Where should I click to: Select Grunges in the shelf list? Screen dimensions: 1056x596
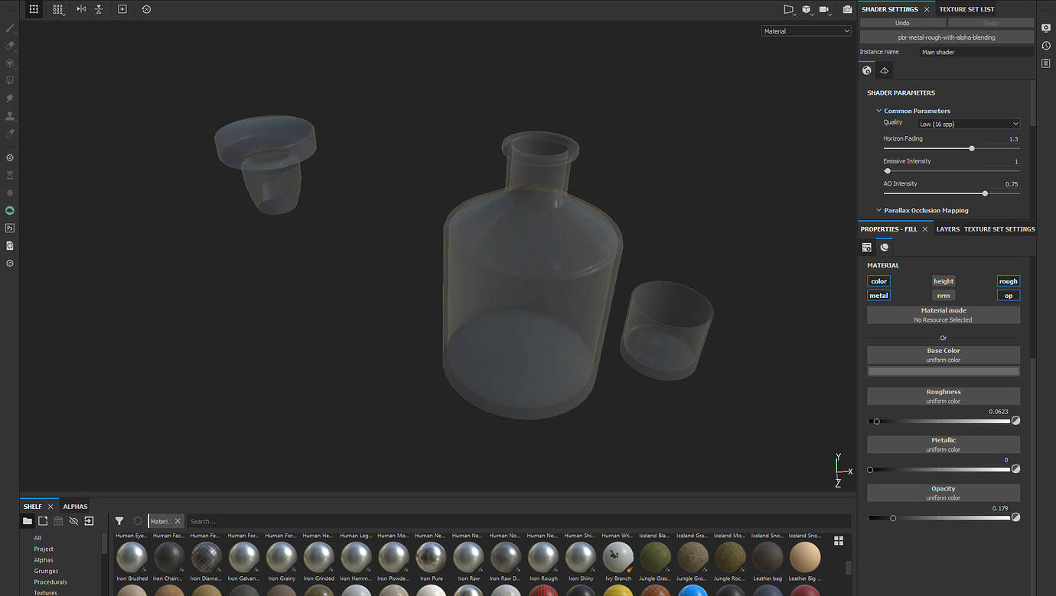[46, 571]
